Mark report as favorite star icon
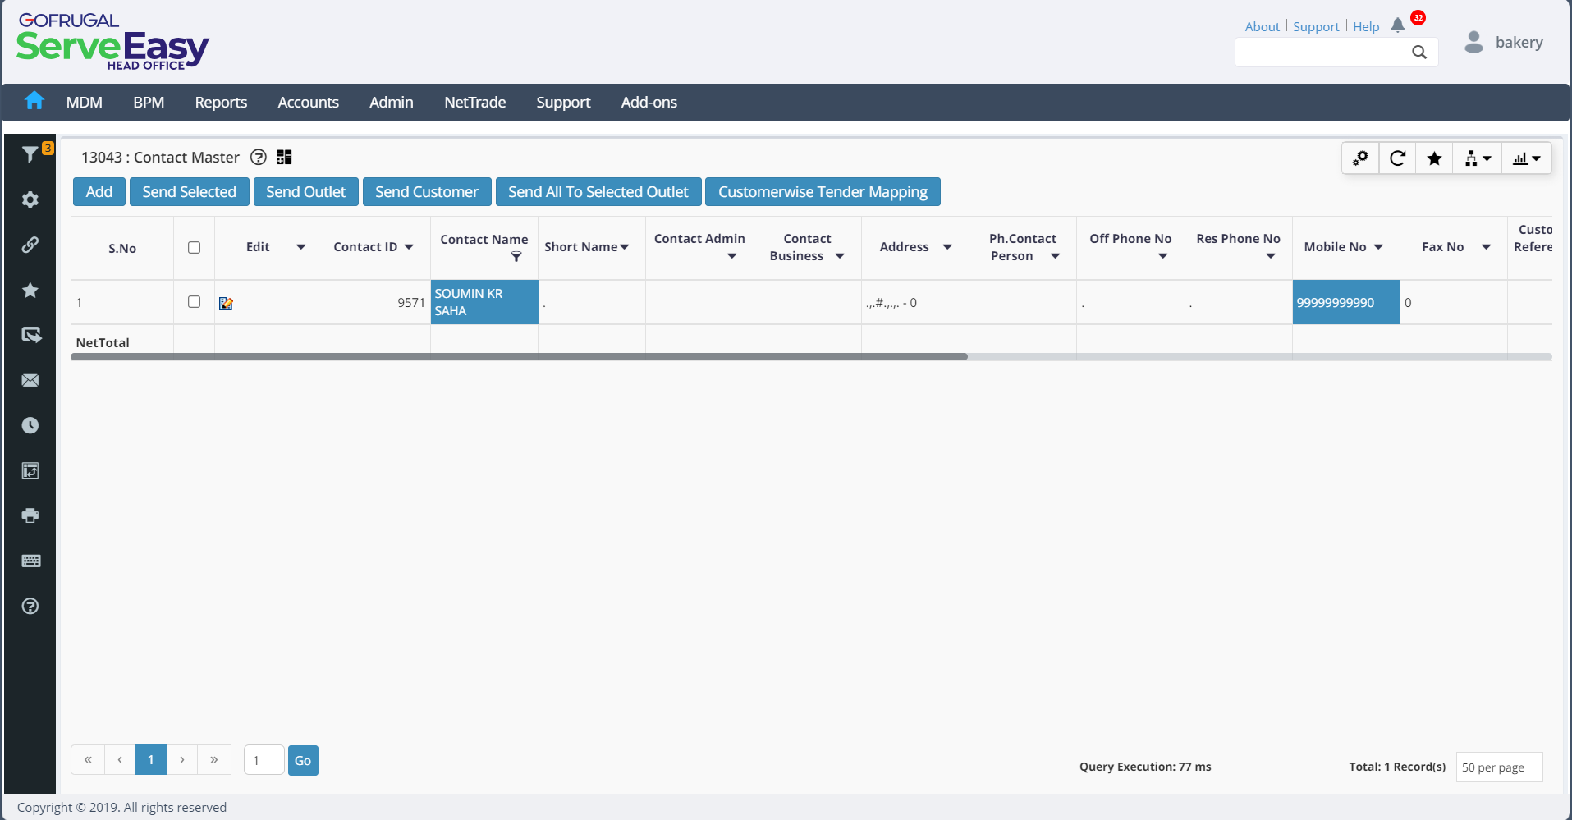The image size is (1572, 820). click(1434, 158)
